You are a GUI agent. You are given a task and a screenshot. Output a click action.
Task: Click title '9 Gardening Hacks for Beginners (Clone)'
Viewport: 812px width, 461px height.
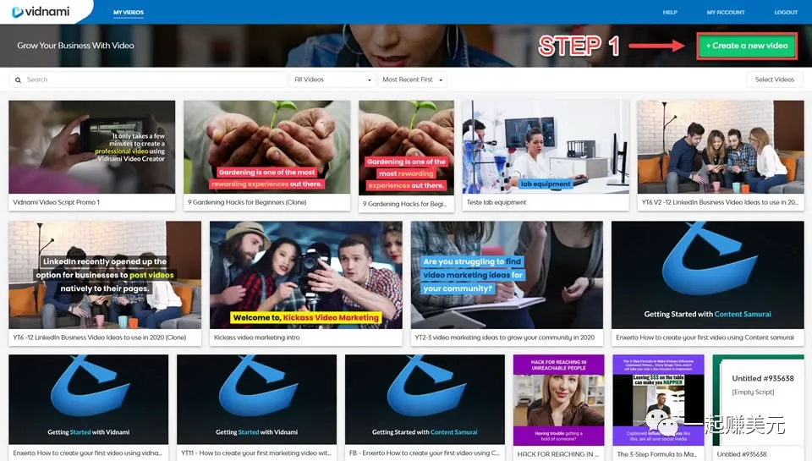(x=247, y=202)
